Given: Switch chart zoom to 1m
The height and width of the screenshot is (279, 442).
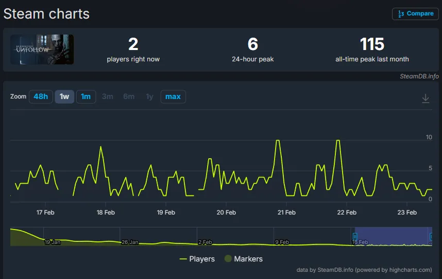Looking at the screenshot, I should point(86,96).
